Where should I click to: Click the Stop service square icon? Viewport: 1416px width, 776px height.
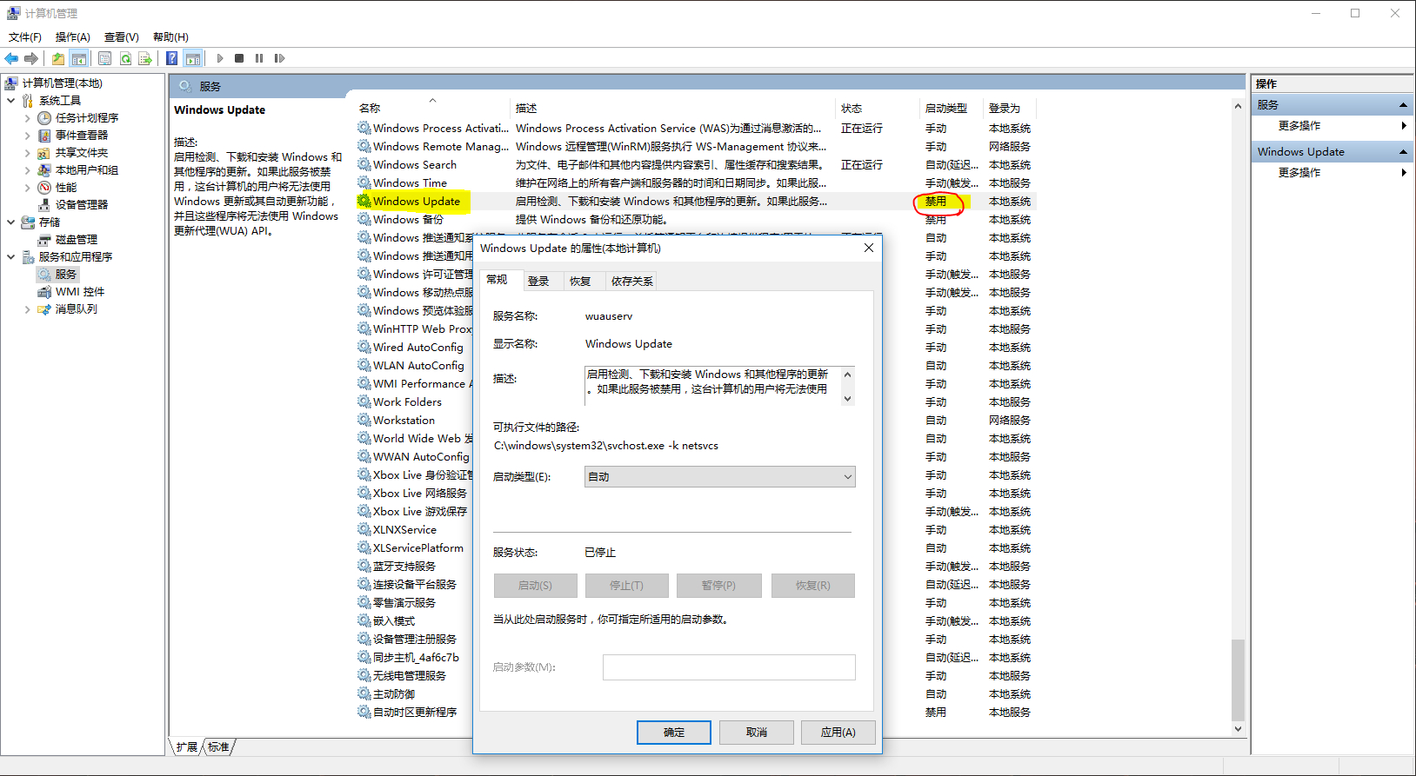[239, 58]
